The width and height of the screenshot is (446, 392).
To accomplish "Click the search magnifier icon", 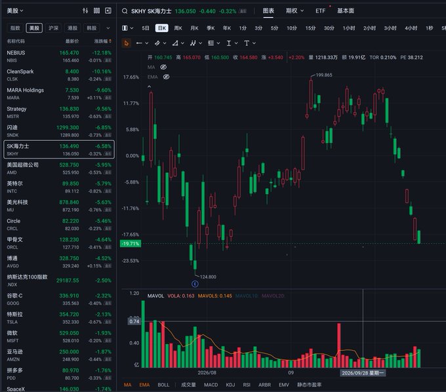I will pos(125,11).
